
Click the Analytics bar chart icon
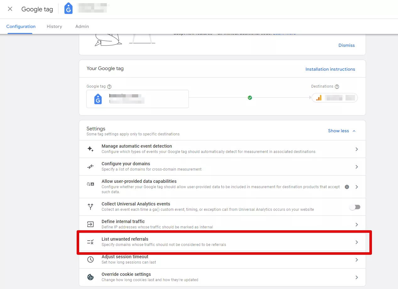click(319, 98)
